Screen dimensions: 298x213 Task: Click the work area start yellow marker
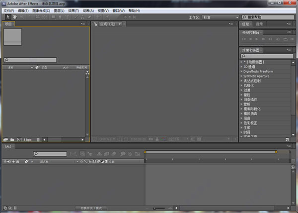pyautogui.click(x=145, y=152)
